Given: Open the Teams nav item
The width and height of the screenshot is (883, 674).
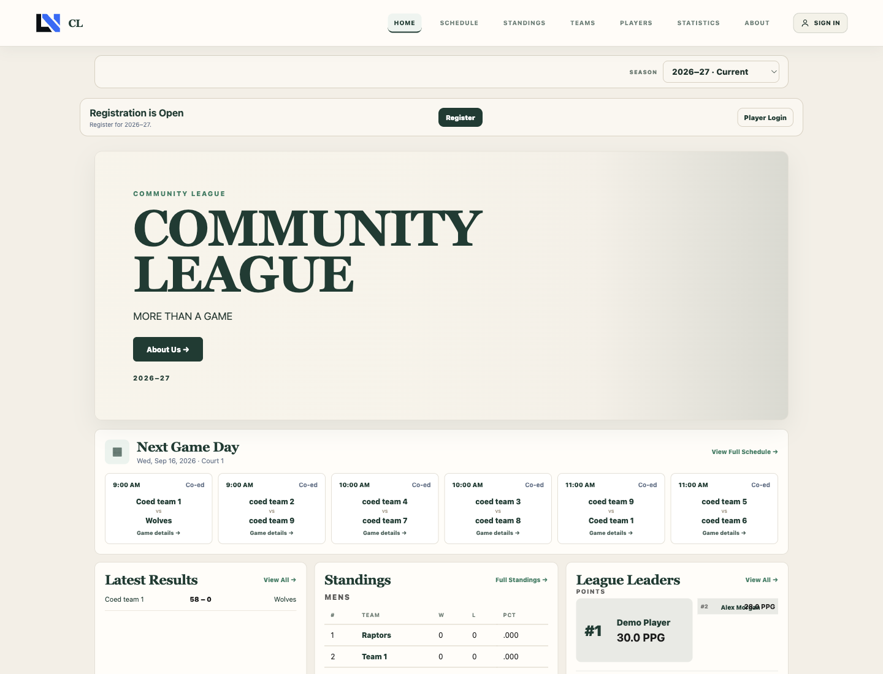Looking at the screenshot, I should click(583, 23).
